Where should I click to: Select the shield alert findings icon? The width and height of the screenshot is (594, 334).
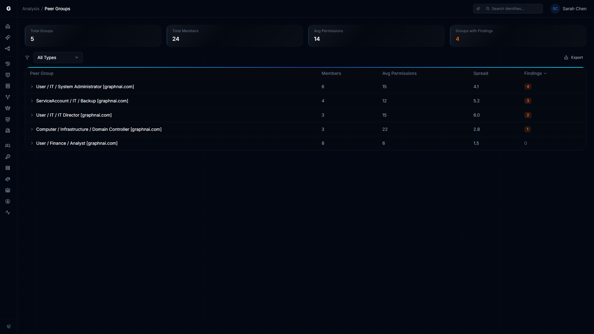(8, 75)
